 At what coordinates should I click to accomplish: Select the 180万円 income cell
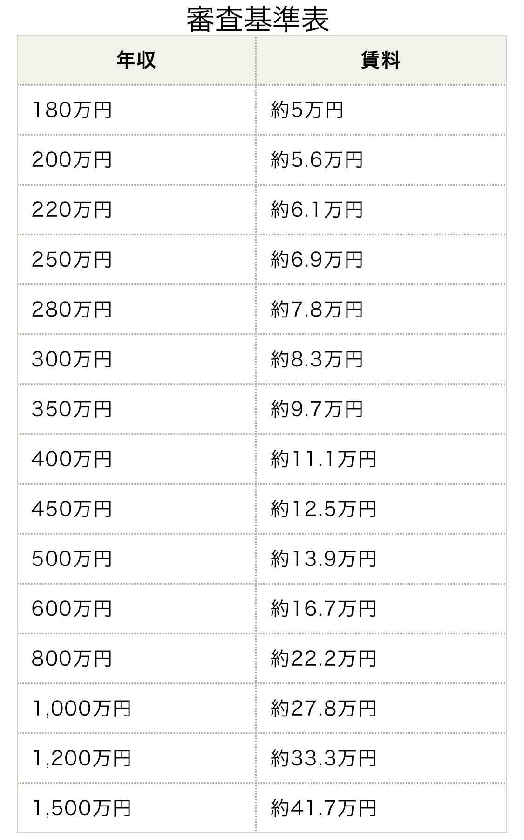72,110
